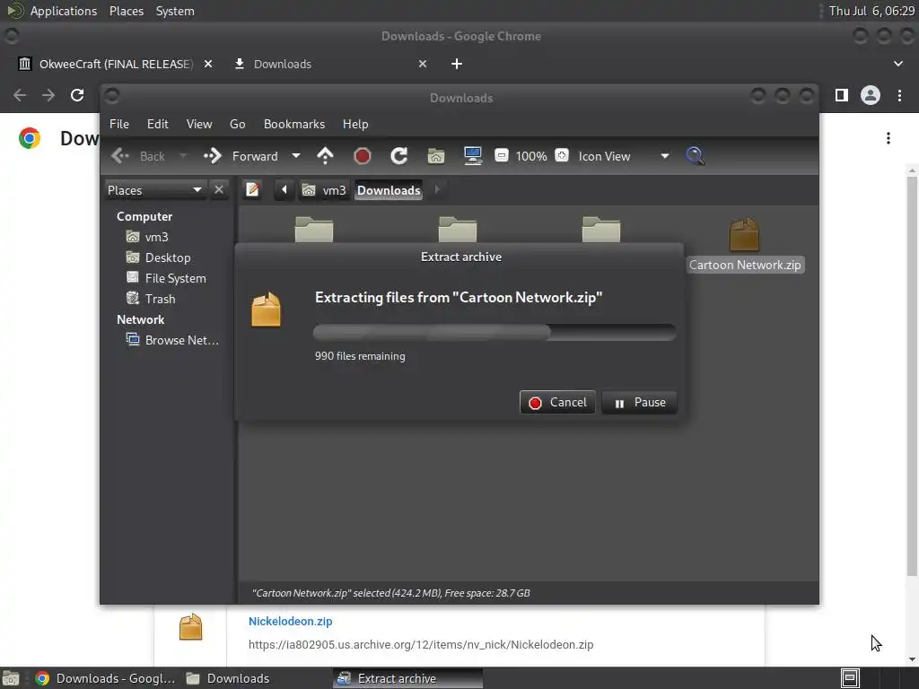Click the red Stop loading icon
Viewport: 919px width, 689px height.
pyautogui.click(x=363, y=156)
